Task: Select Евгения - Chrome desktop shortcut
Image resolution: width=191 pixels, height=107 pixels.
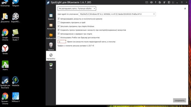Action: (x=5, y=98)
